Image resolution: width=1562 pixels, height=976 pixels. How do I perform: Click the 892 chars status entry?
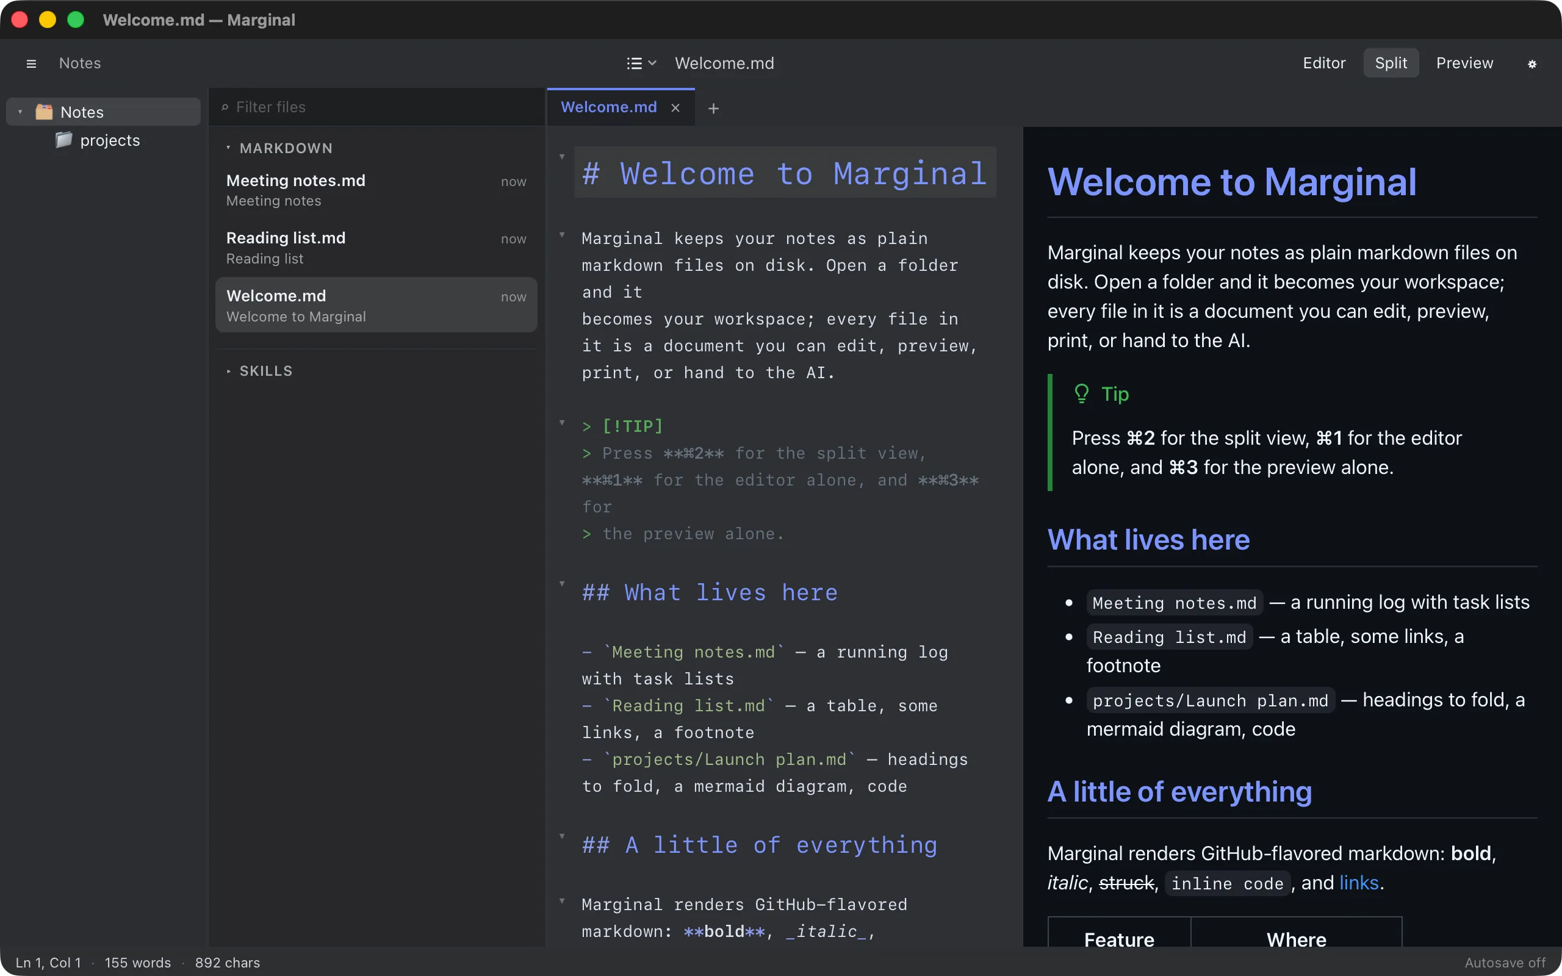tap(227, 963)
